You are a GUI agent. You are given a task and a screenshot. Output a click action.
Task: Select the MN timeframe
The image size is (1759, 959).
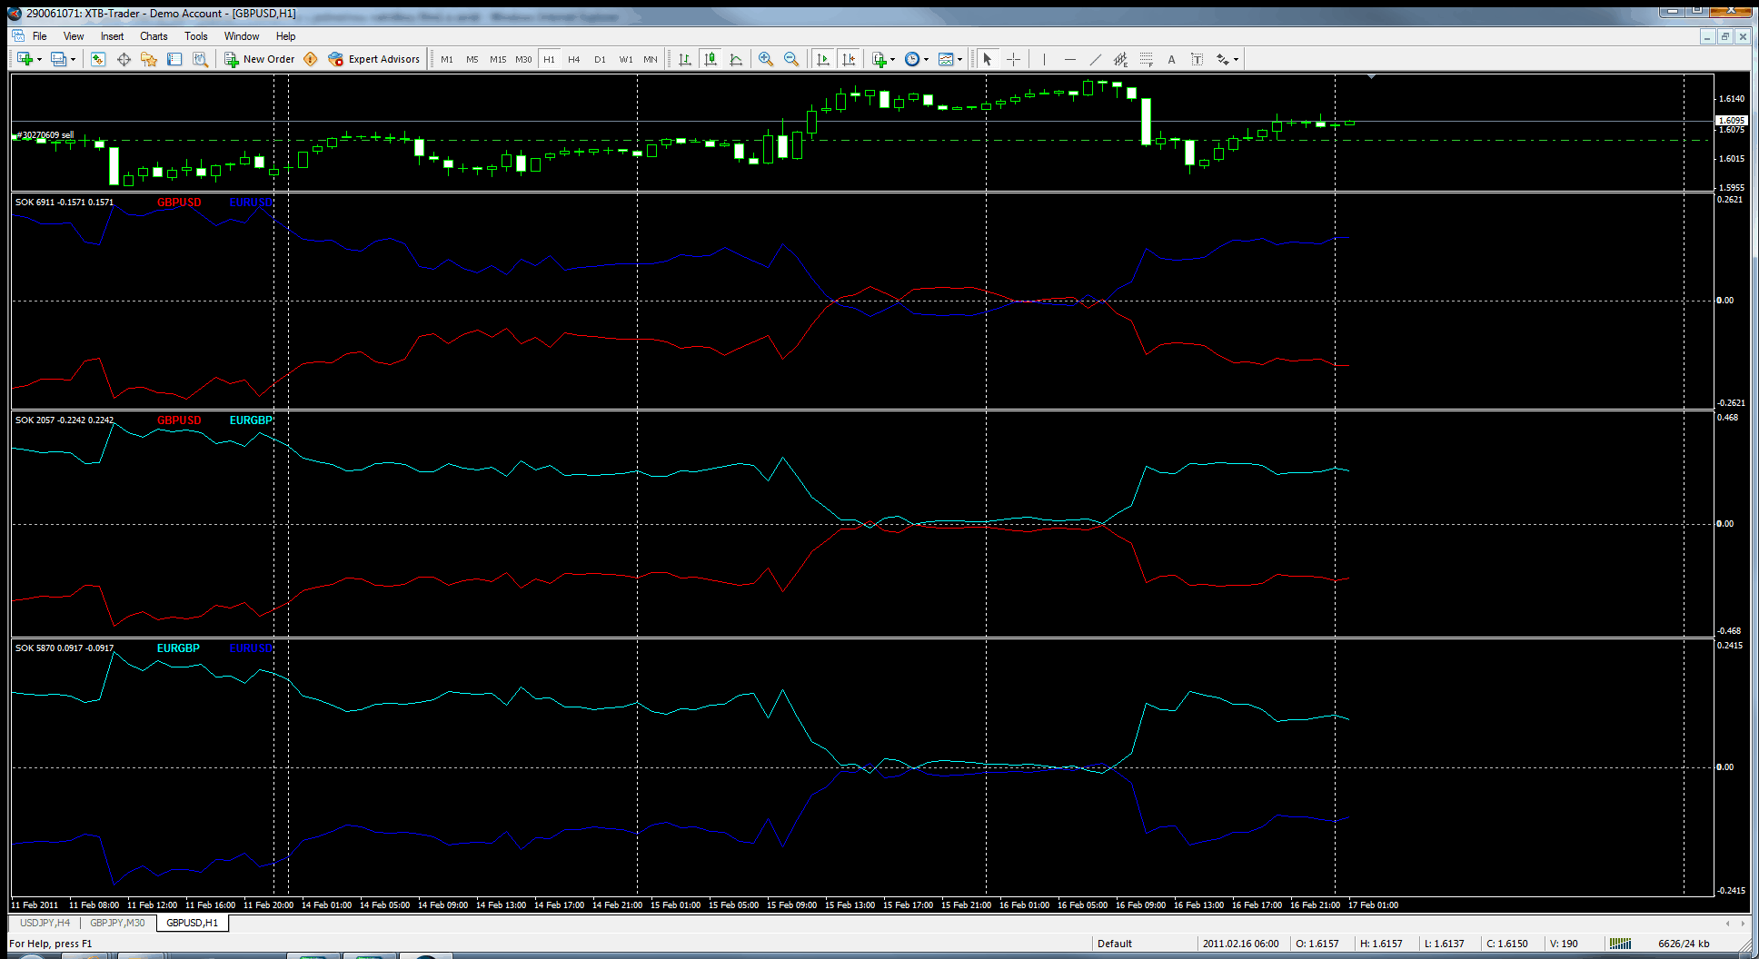tap(651, 59)
